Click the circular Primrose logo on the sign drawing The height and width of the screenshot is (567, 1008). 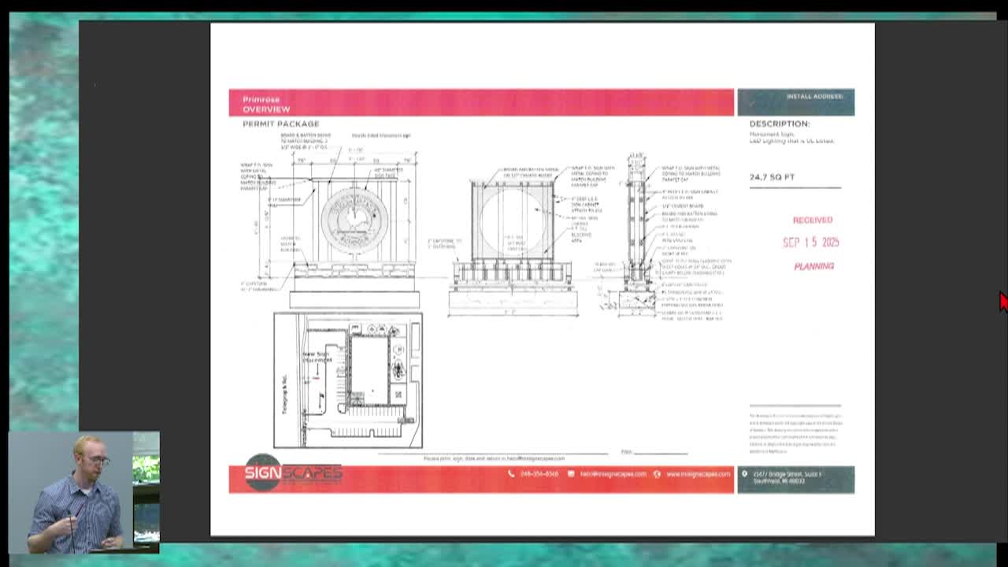coord(354,218)
